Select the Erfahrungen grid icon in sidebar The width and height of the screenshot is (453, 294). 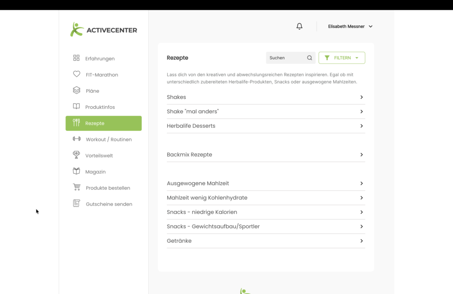(x=76, y=58)
